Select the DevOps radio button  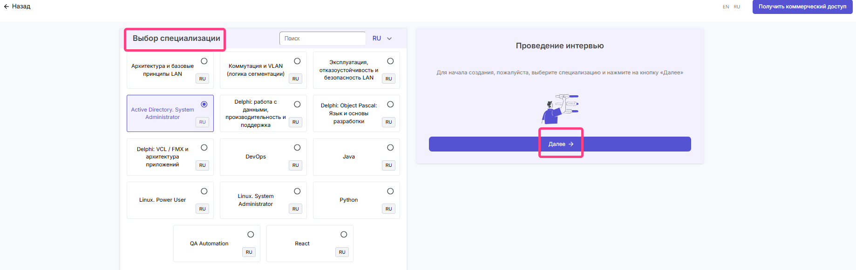pos(297,148)
